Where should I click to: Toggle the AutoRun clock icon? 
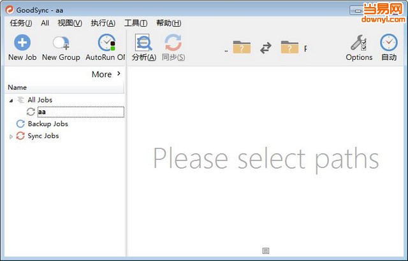(x=106, y=43)
